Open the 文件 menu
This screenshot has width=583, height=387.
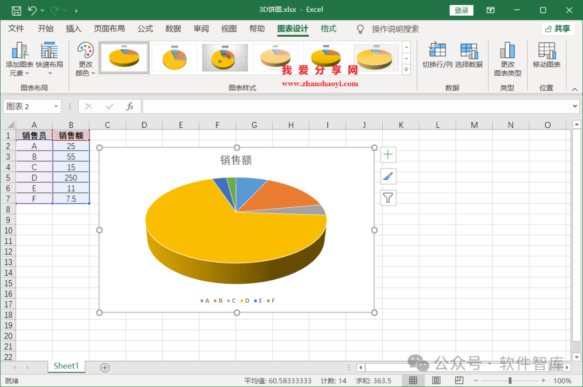[16, 29]
